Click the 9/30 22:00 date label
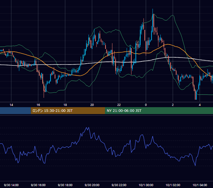The height and width of the screenshot is (188, 213). coord(119,185)
